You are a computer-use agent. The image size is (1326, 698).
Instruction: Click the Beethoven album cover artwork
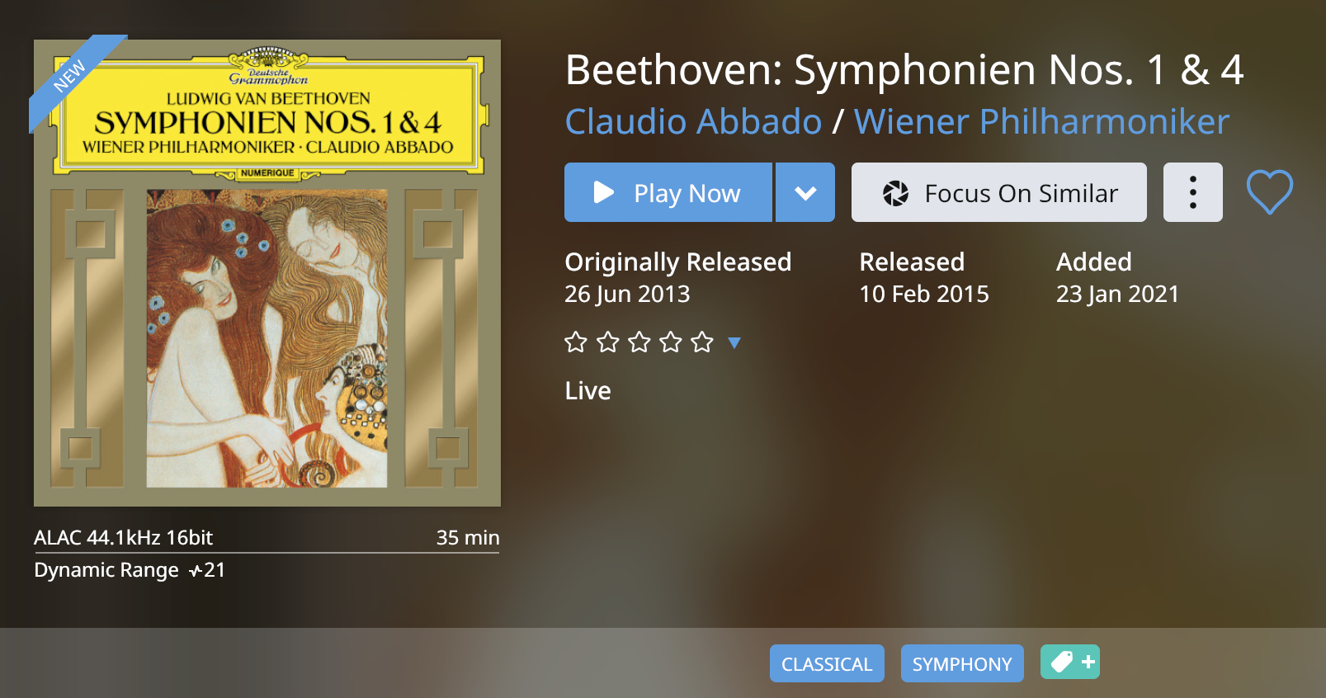click(267, 273)
